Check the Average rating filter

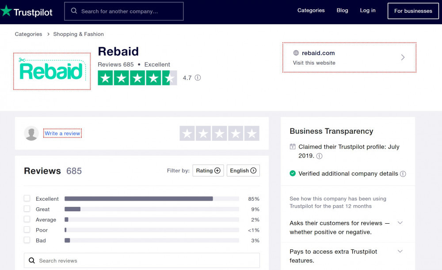[27, 219]
